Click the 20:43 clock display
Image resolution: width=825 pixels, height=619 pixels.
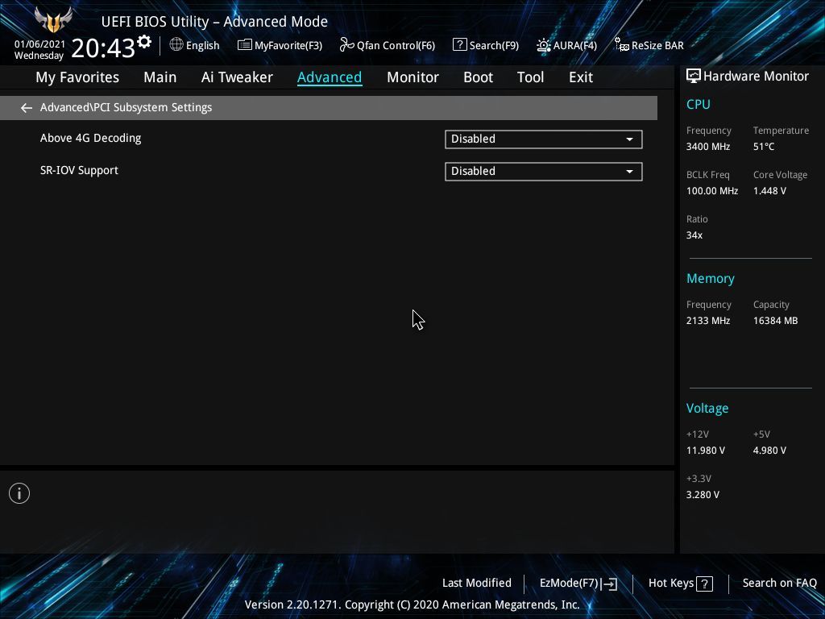point(103,48)
